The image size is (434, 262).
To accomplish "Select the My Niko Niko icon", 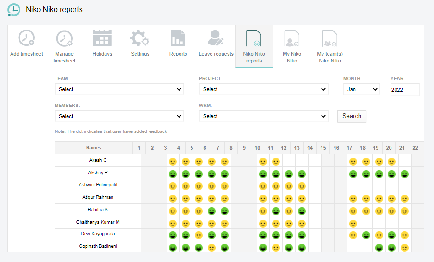I will 292,38.
